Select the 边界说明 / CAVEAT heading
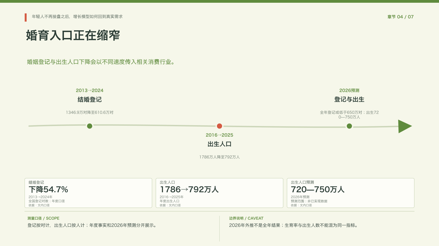This screenshot has width=439, height=246. tap(246, 218)
